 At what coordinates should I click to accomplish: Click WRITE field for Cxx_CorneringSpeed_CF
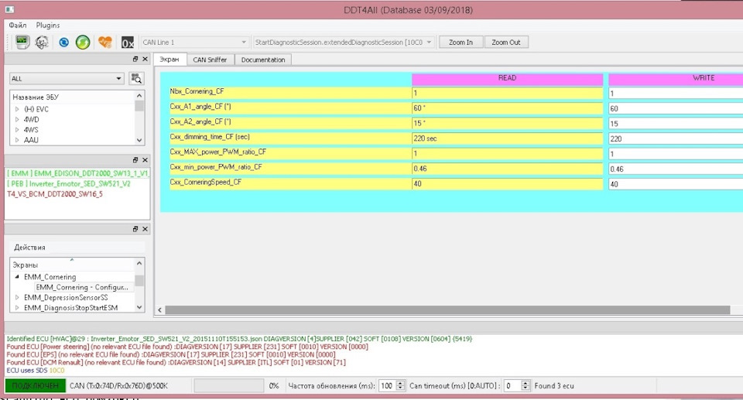[676, 184]
